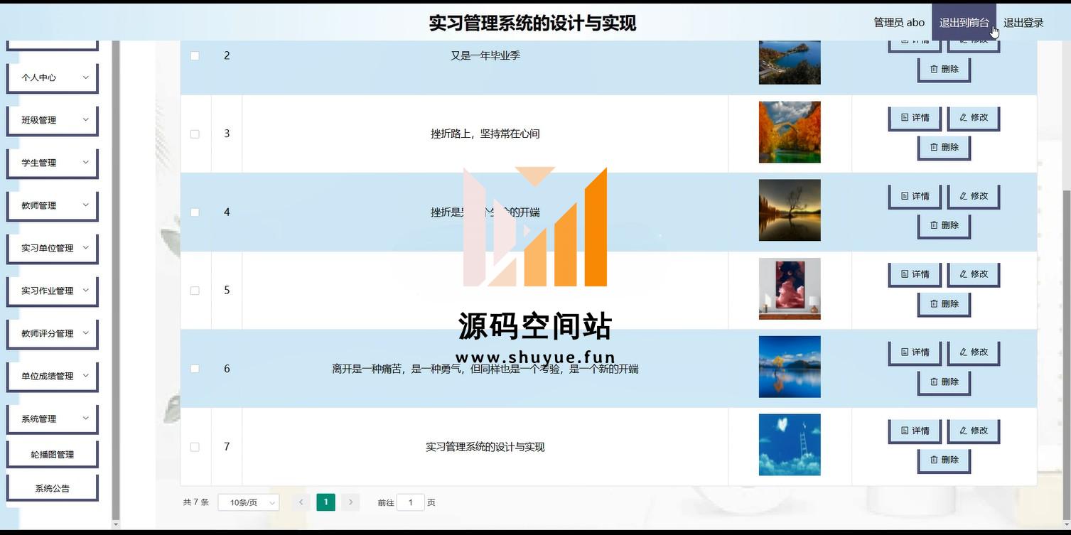Click the orange autumn bridge thumbnail in row 3

(790, 132)
